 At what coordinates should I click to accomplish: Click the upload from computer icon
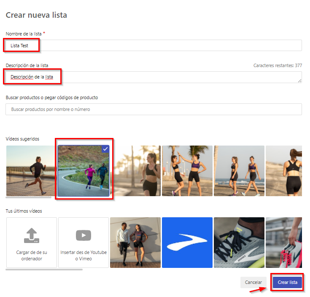(32, 235)
